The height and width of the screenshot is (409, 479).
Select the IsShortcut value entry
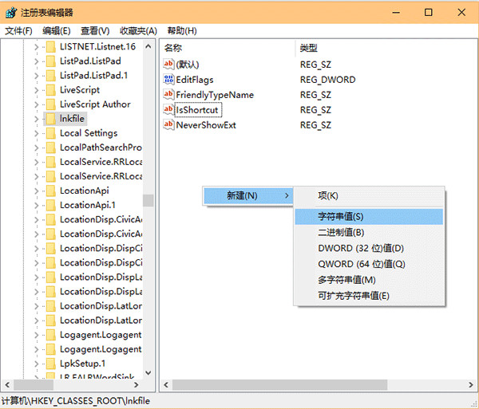click(196, 110)
